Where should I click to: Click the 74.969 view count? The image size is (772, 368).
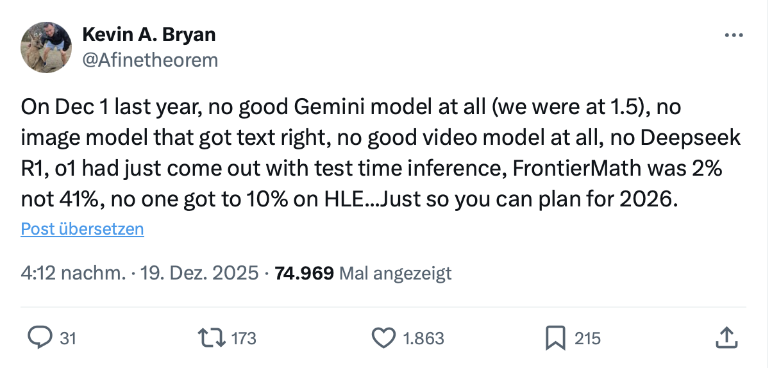point(304,274)
